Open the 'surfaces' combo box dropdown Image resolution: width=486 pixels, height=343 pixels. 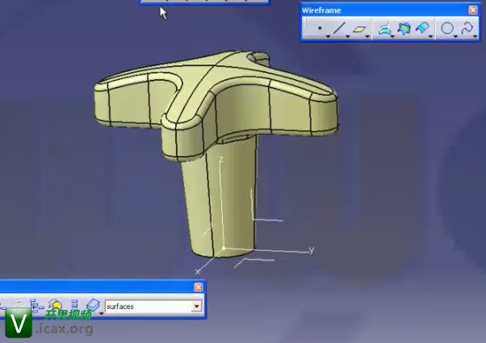click(196, 307)
